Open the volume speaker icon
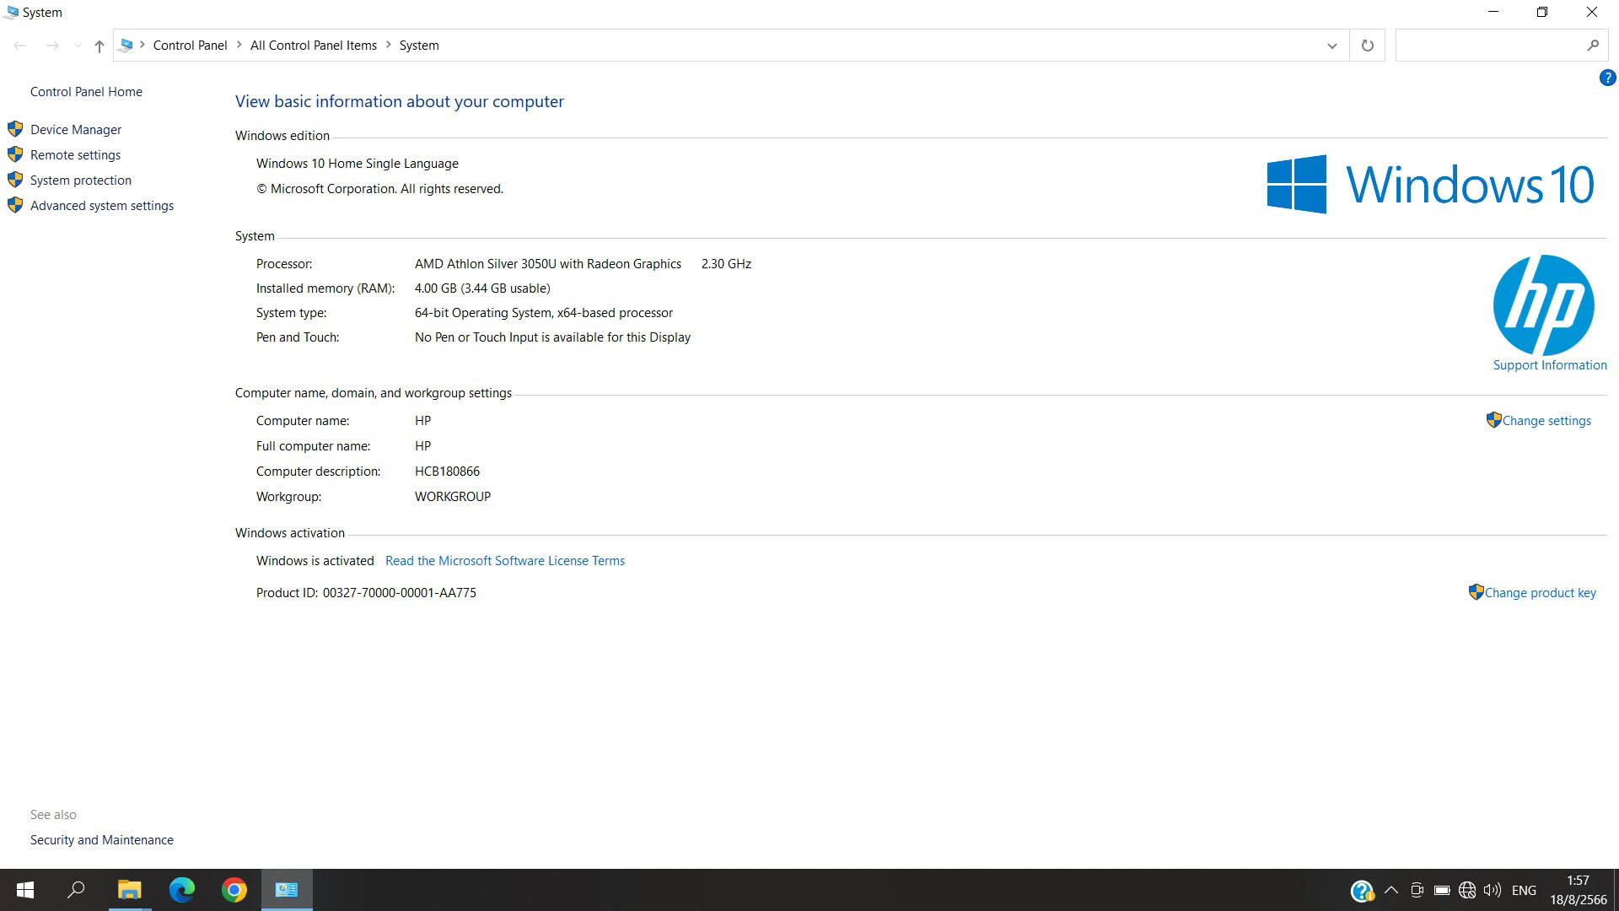The width and height of the screenshot is (1619, 911). (x=1493, y=890)
